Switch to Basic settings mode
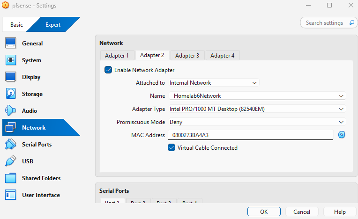 (x=16, y=24)
